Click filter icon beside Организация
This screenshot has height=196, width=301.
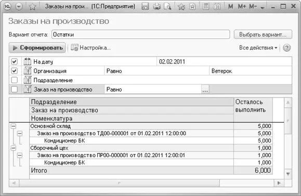click(27, 71)
